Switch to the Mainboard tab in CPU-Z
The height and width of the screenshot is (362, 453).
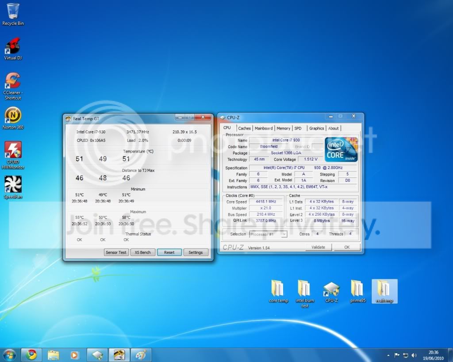(x=264, y=128)
